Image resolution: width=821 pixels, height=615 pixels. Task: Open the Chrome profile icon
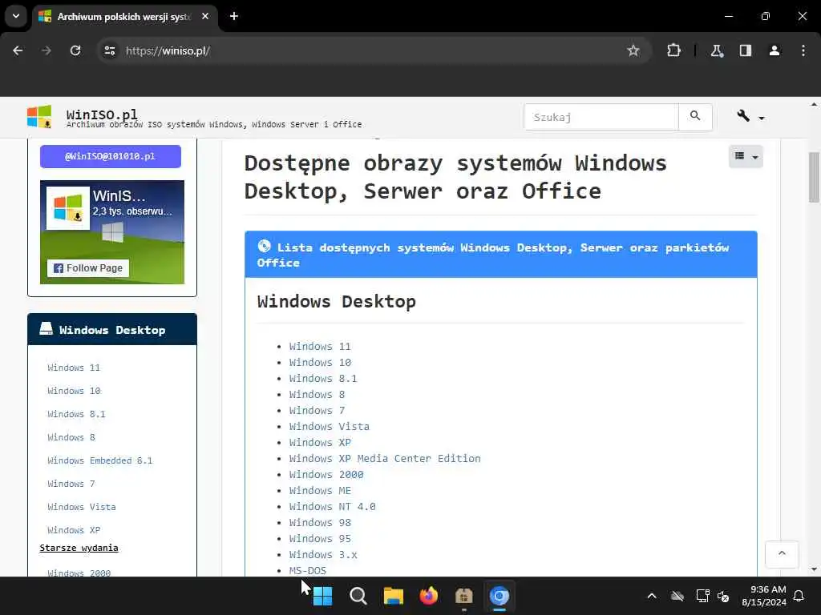pyautogui.click(x=774, y=50)
